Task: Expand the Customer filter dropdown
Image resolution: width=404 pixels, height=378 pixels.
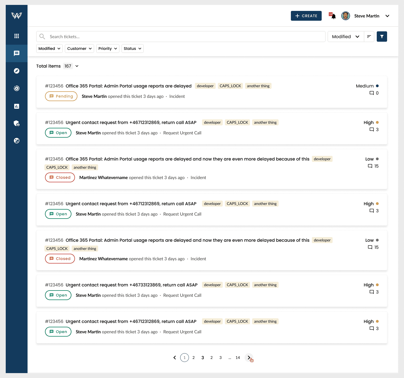Action: (79, 49)
